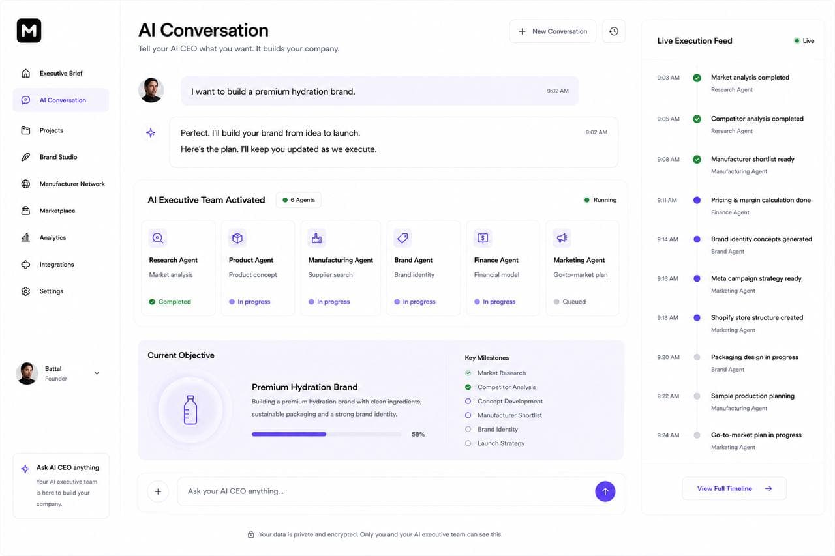Toggle the Market Research milestone checkbox
The width and height of the screenshot is (835, 556).
tap(468, 373)
